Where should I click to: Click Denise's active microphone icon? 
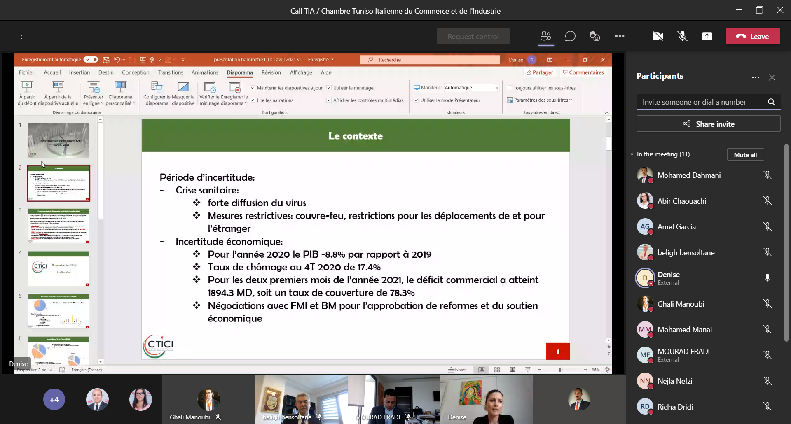(x=767, y=278)
